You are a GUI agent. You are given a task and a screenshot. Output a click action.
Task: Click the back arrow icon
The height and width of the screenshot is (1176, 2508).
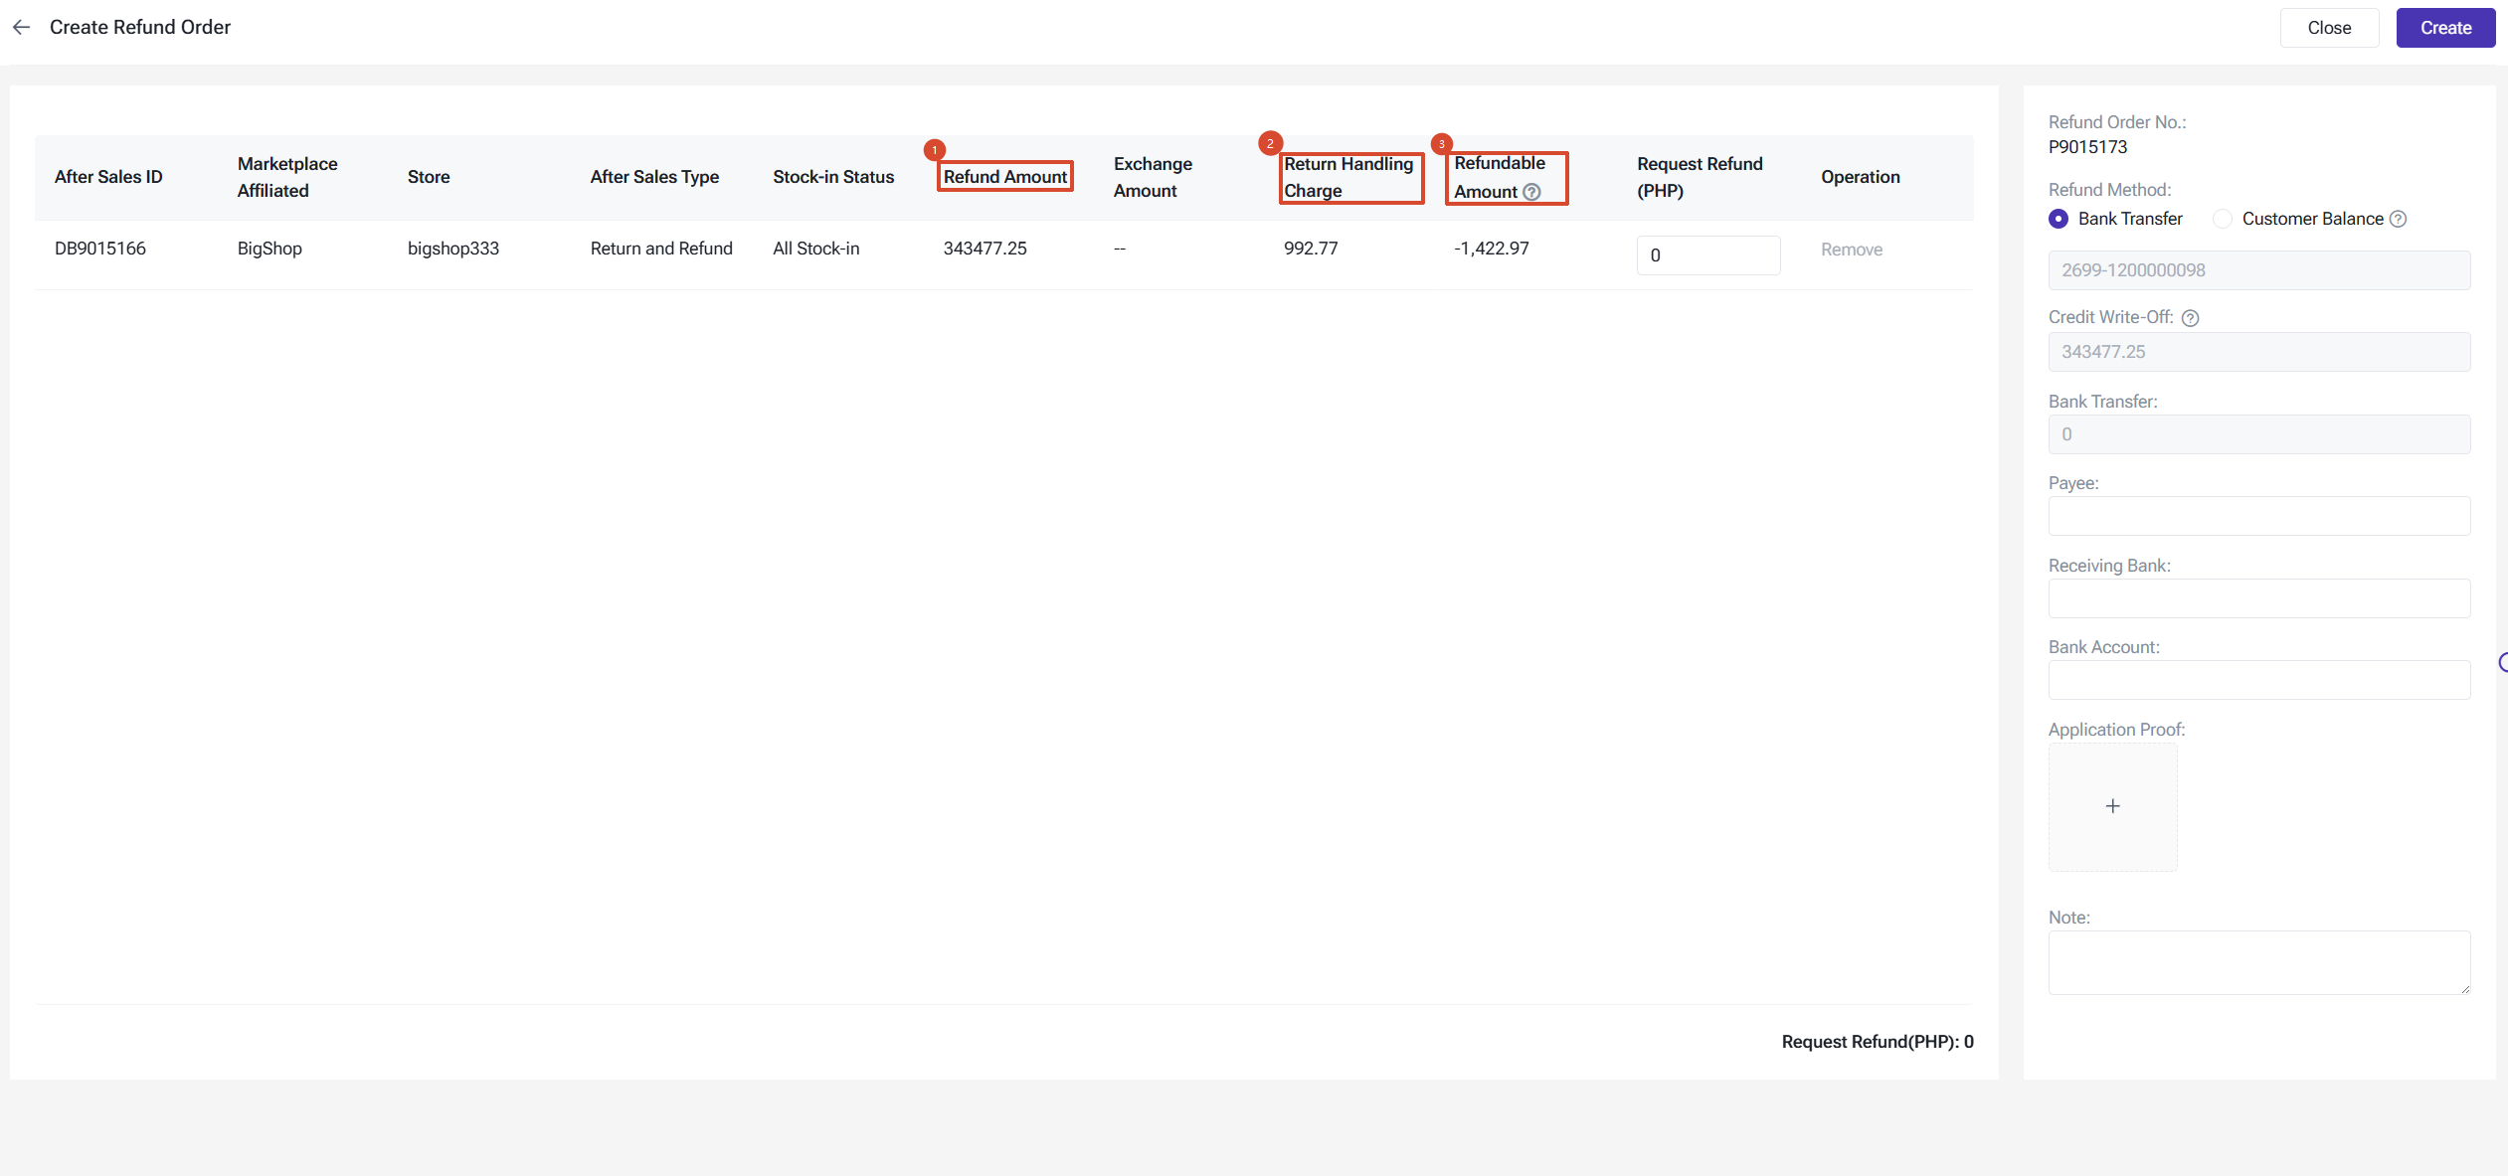click(x=22, y=27)
